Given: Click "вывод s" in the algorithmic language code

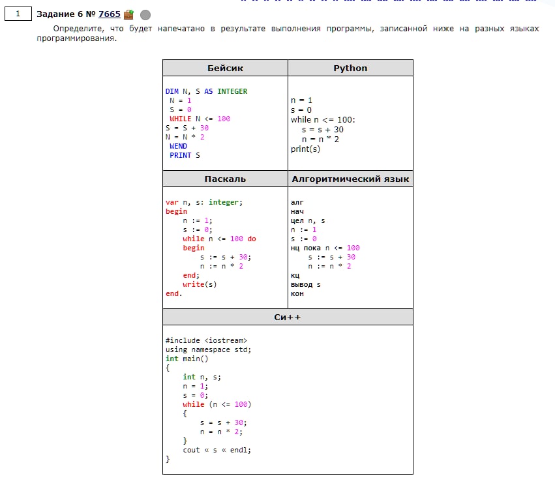Looking at the screenshot, I should tap(305, 284).
